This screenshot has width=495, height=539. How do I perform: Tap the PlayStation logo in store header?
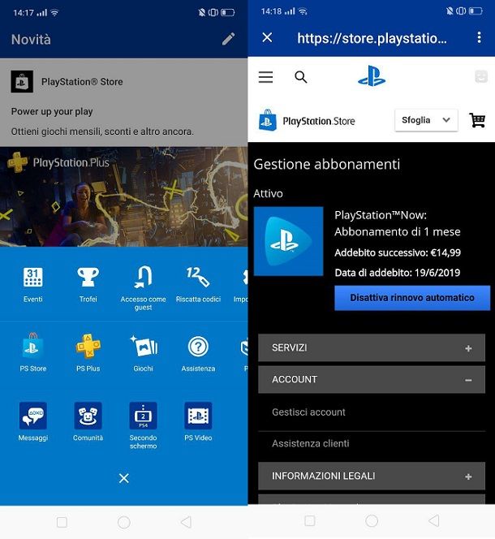tap(372, 76)
